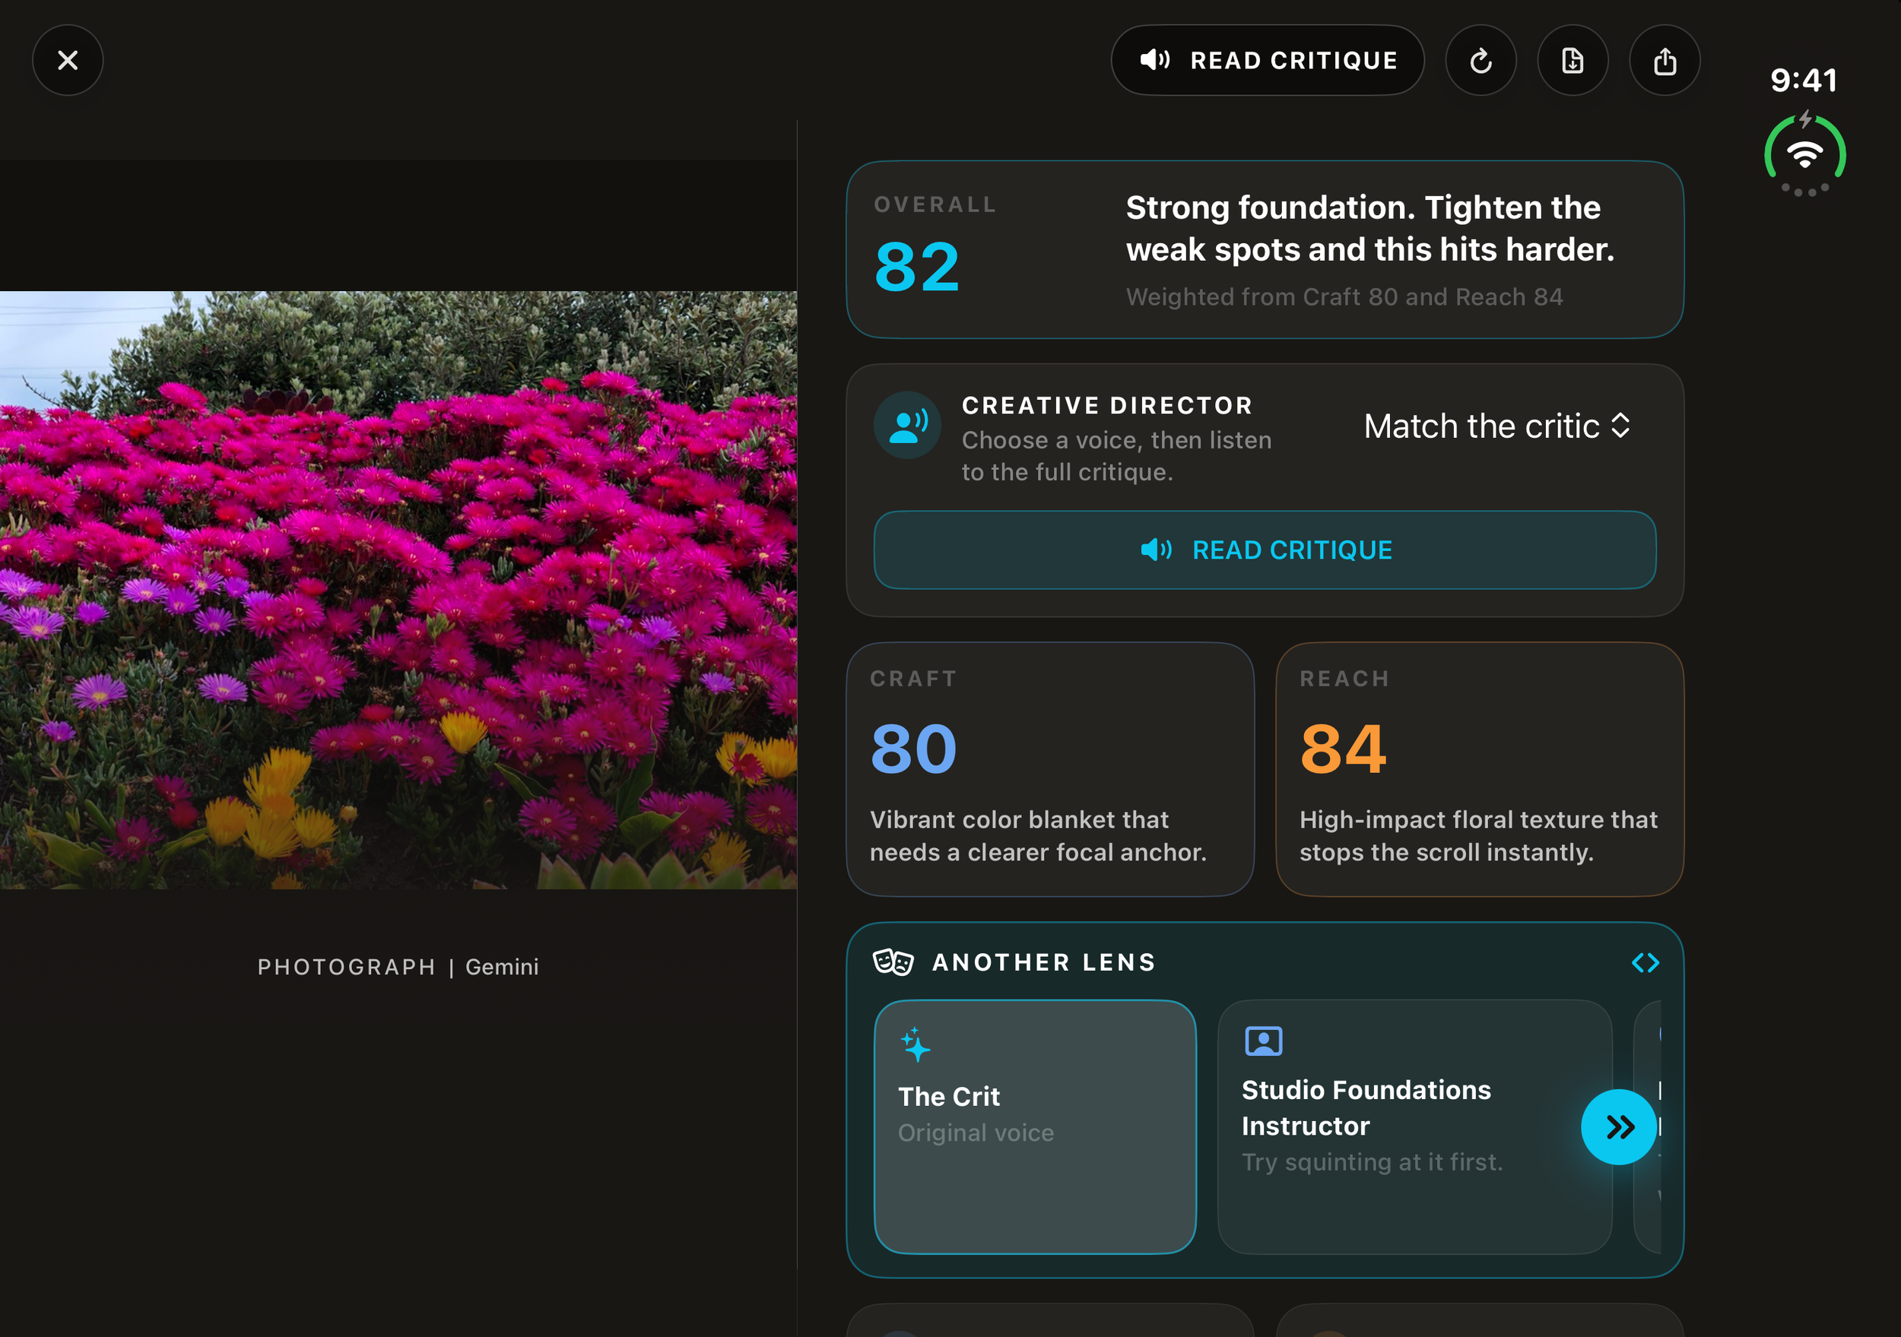Click the share icon in top bar

(1665, 61)
